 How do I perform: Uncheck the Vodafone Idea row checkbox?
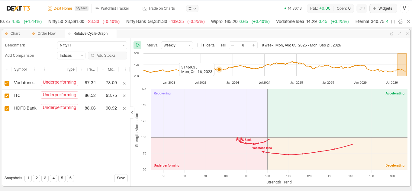coord(7,83)
